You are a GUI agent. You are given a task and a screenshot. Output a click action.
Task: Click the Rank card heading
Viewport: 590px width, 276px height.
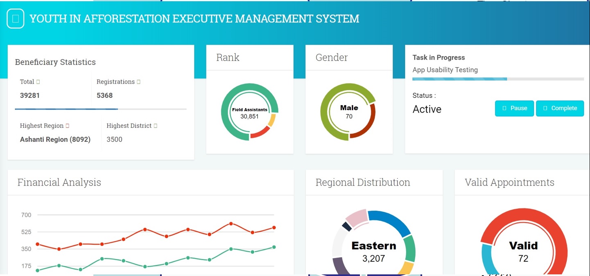point(228,57)
